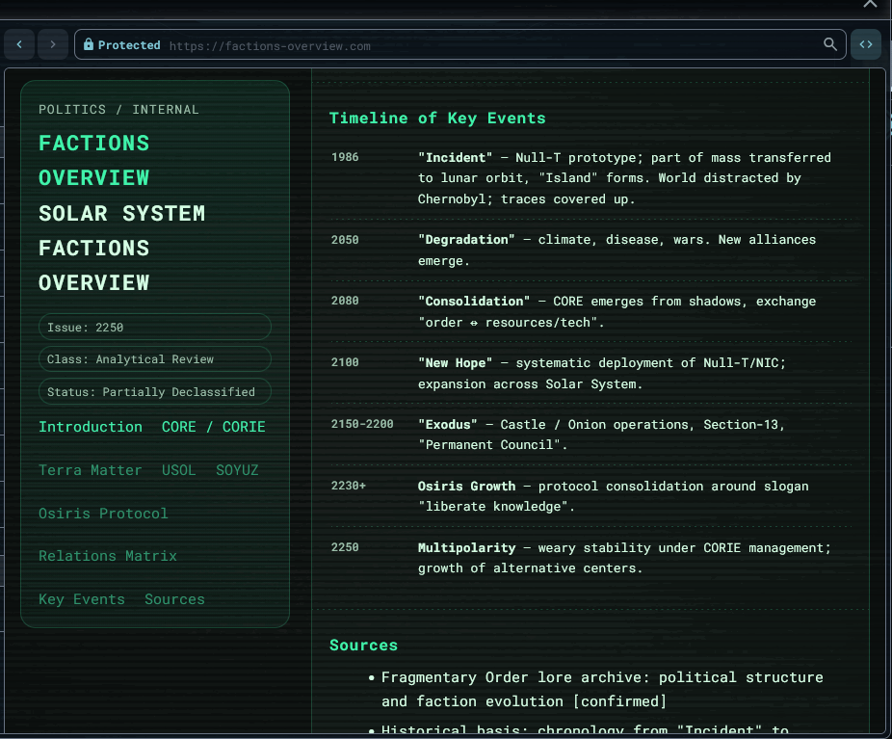Jump to the Introduction section
Screen dimensions: 892x739
[91, 427]
